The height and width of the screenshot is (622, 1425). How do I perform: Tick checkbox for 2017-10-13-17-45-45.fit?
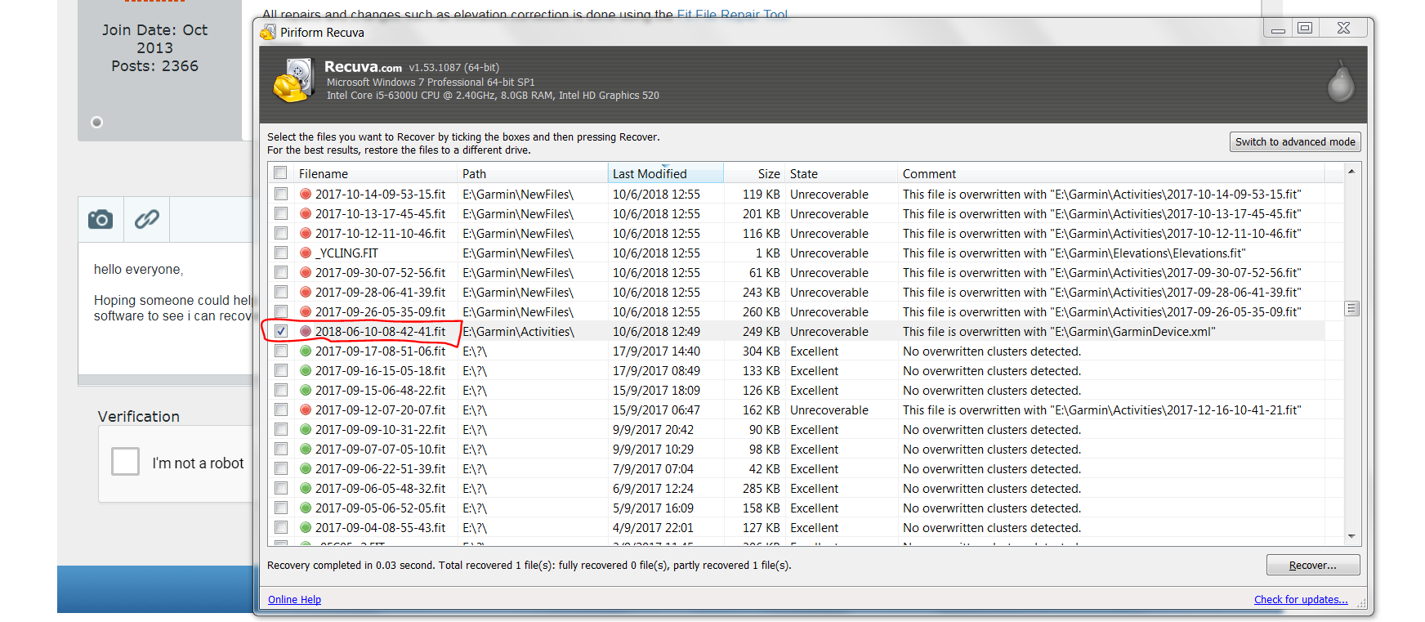(281, 214)
